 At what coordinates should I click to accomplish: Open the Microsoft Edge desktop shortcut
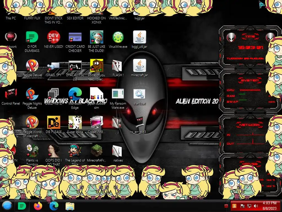coord(75,94)
